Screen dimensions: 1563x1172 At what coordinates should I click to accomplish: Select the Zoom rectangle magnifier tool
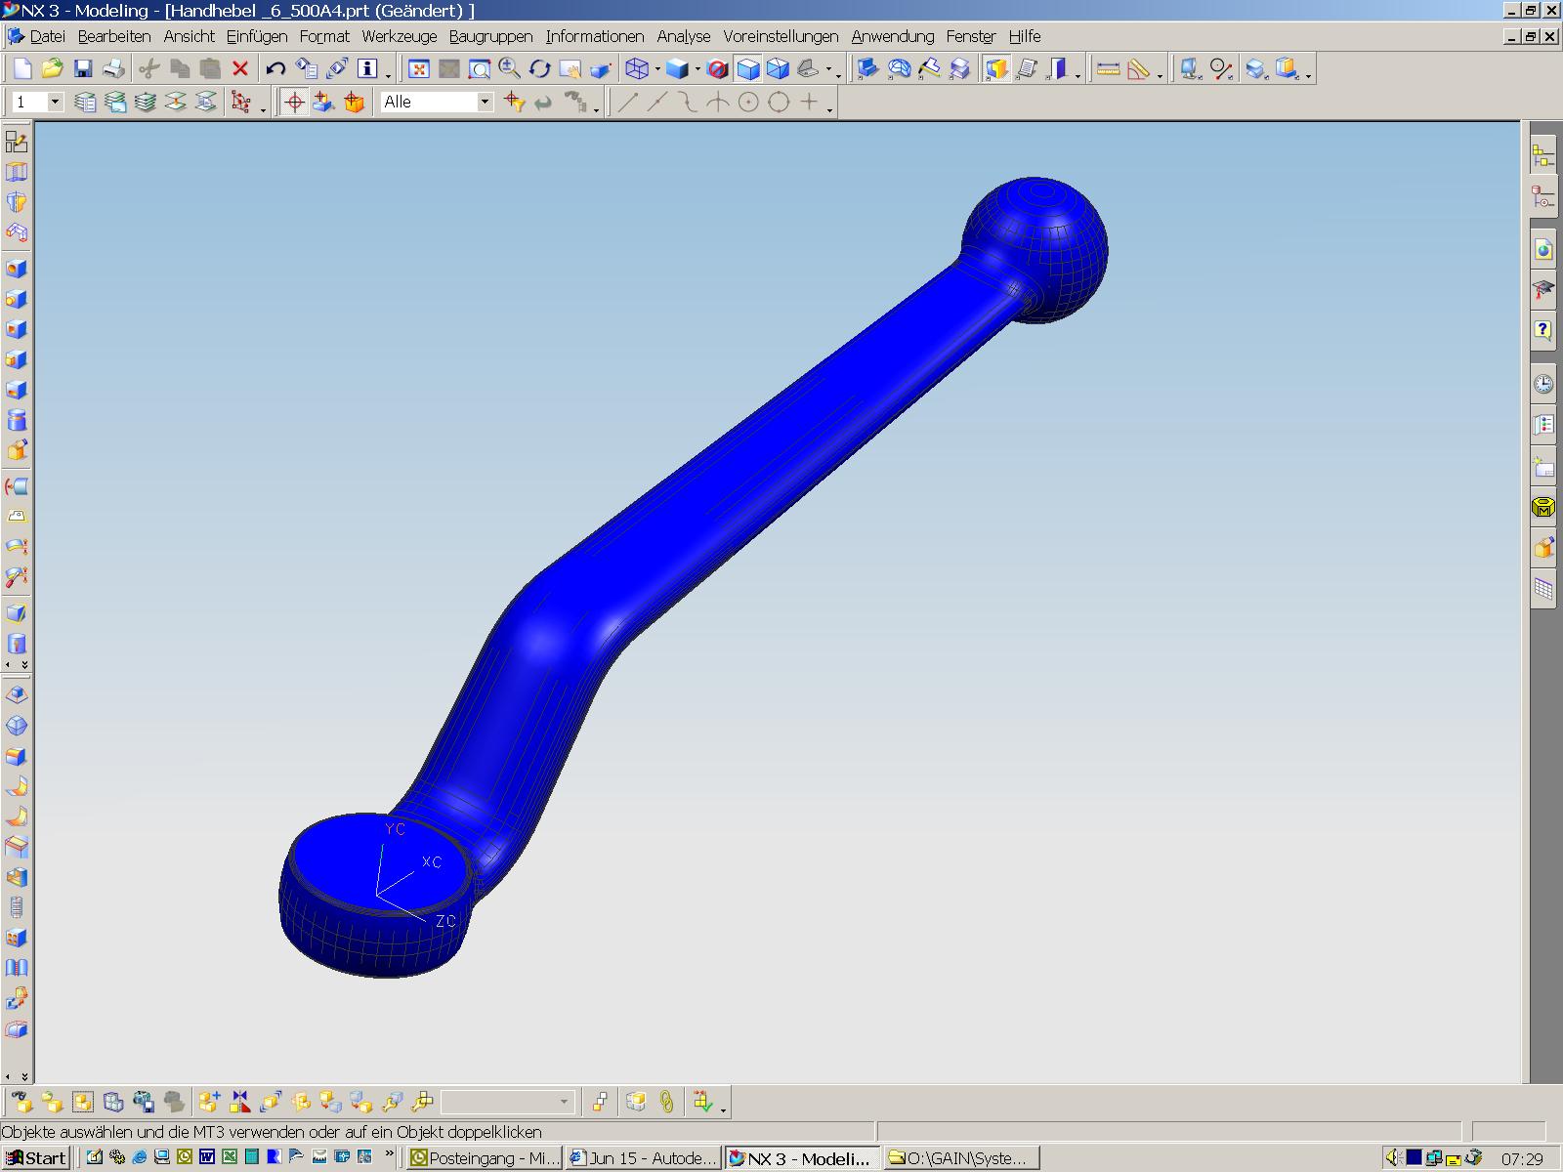pyautogui.click(x=480, y=68)
